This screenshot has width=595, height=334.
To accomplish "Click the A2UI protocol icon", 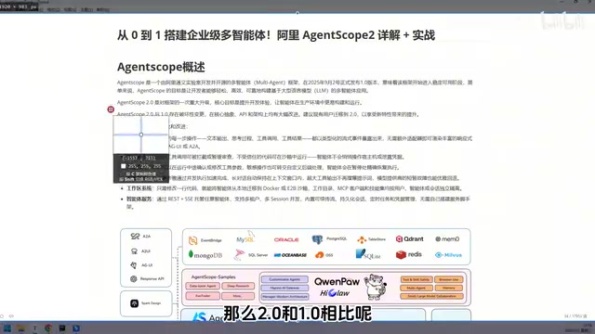I will click(x=134, y=251).
